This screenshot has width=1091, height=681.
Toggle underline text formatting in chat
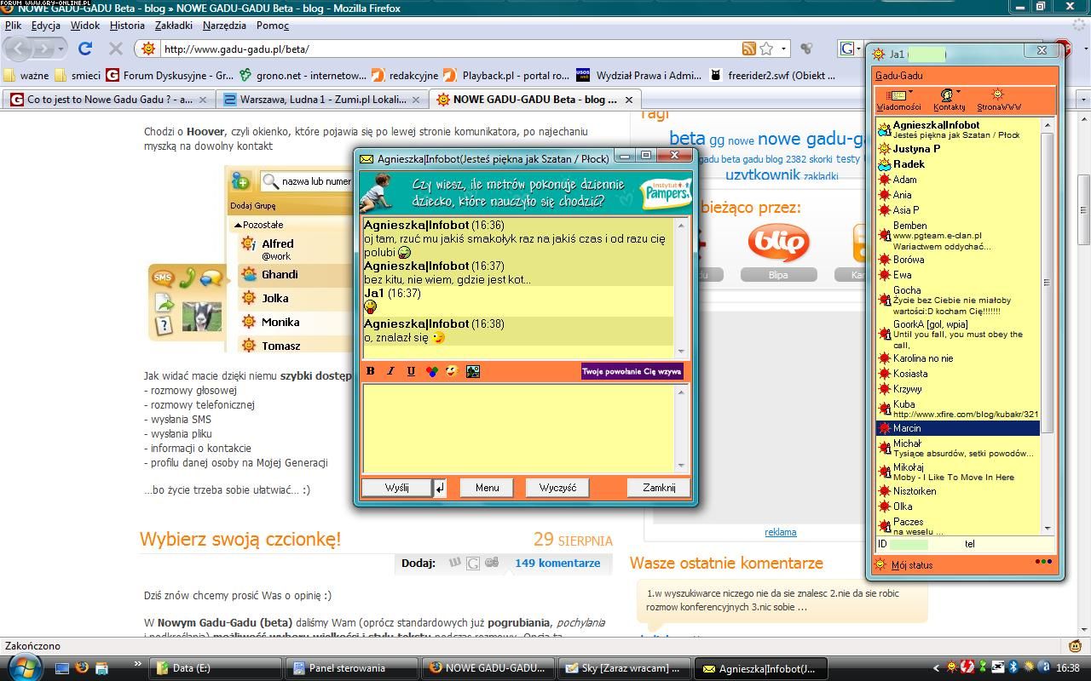pos(411,371)
